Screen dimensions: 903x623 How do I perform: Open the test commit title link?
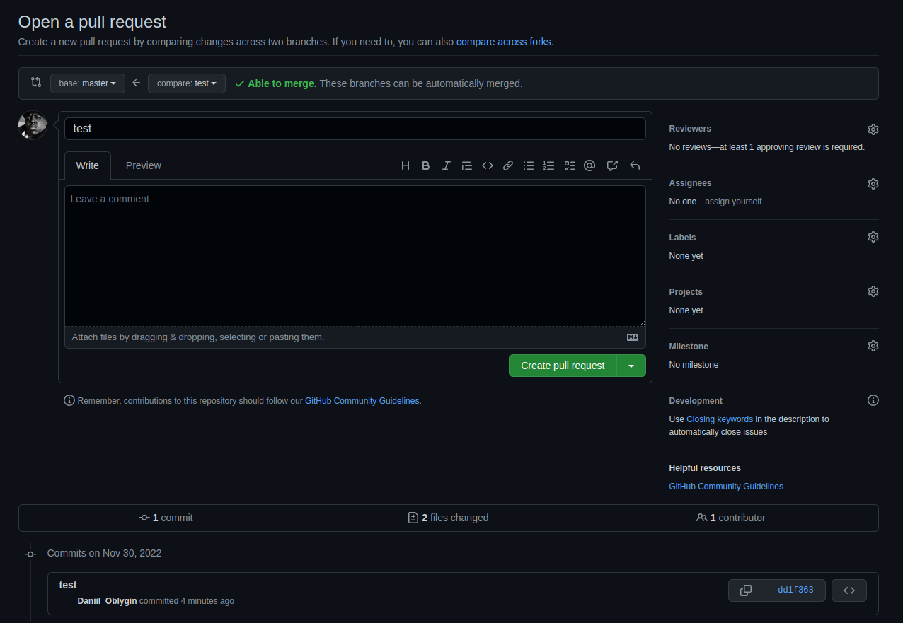click(x=68, y=585)
